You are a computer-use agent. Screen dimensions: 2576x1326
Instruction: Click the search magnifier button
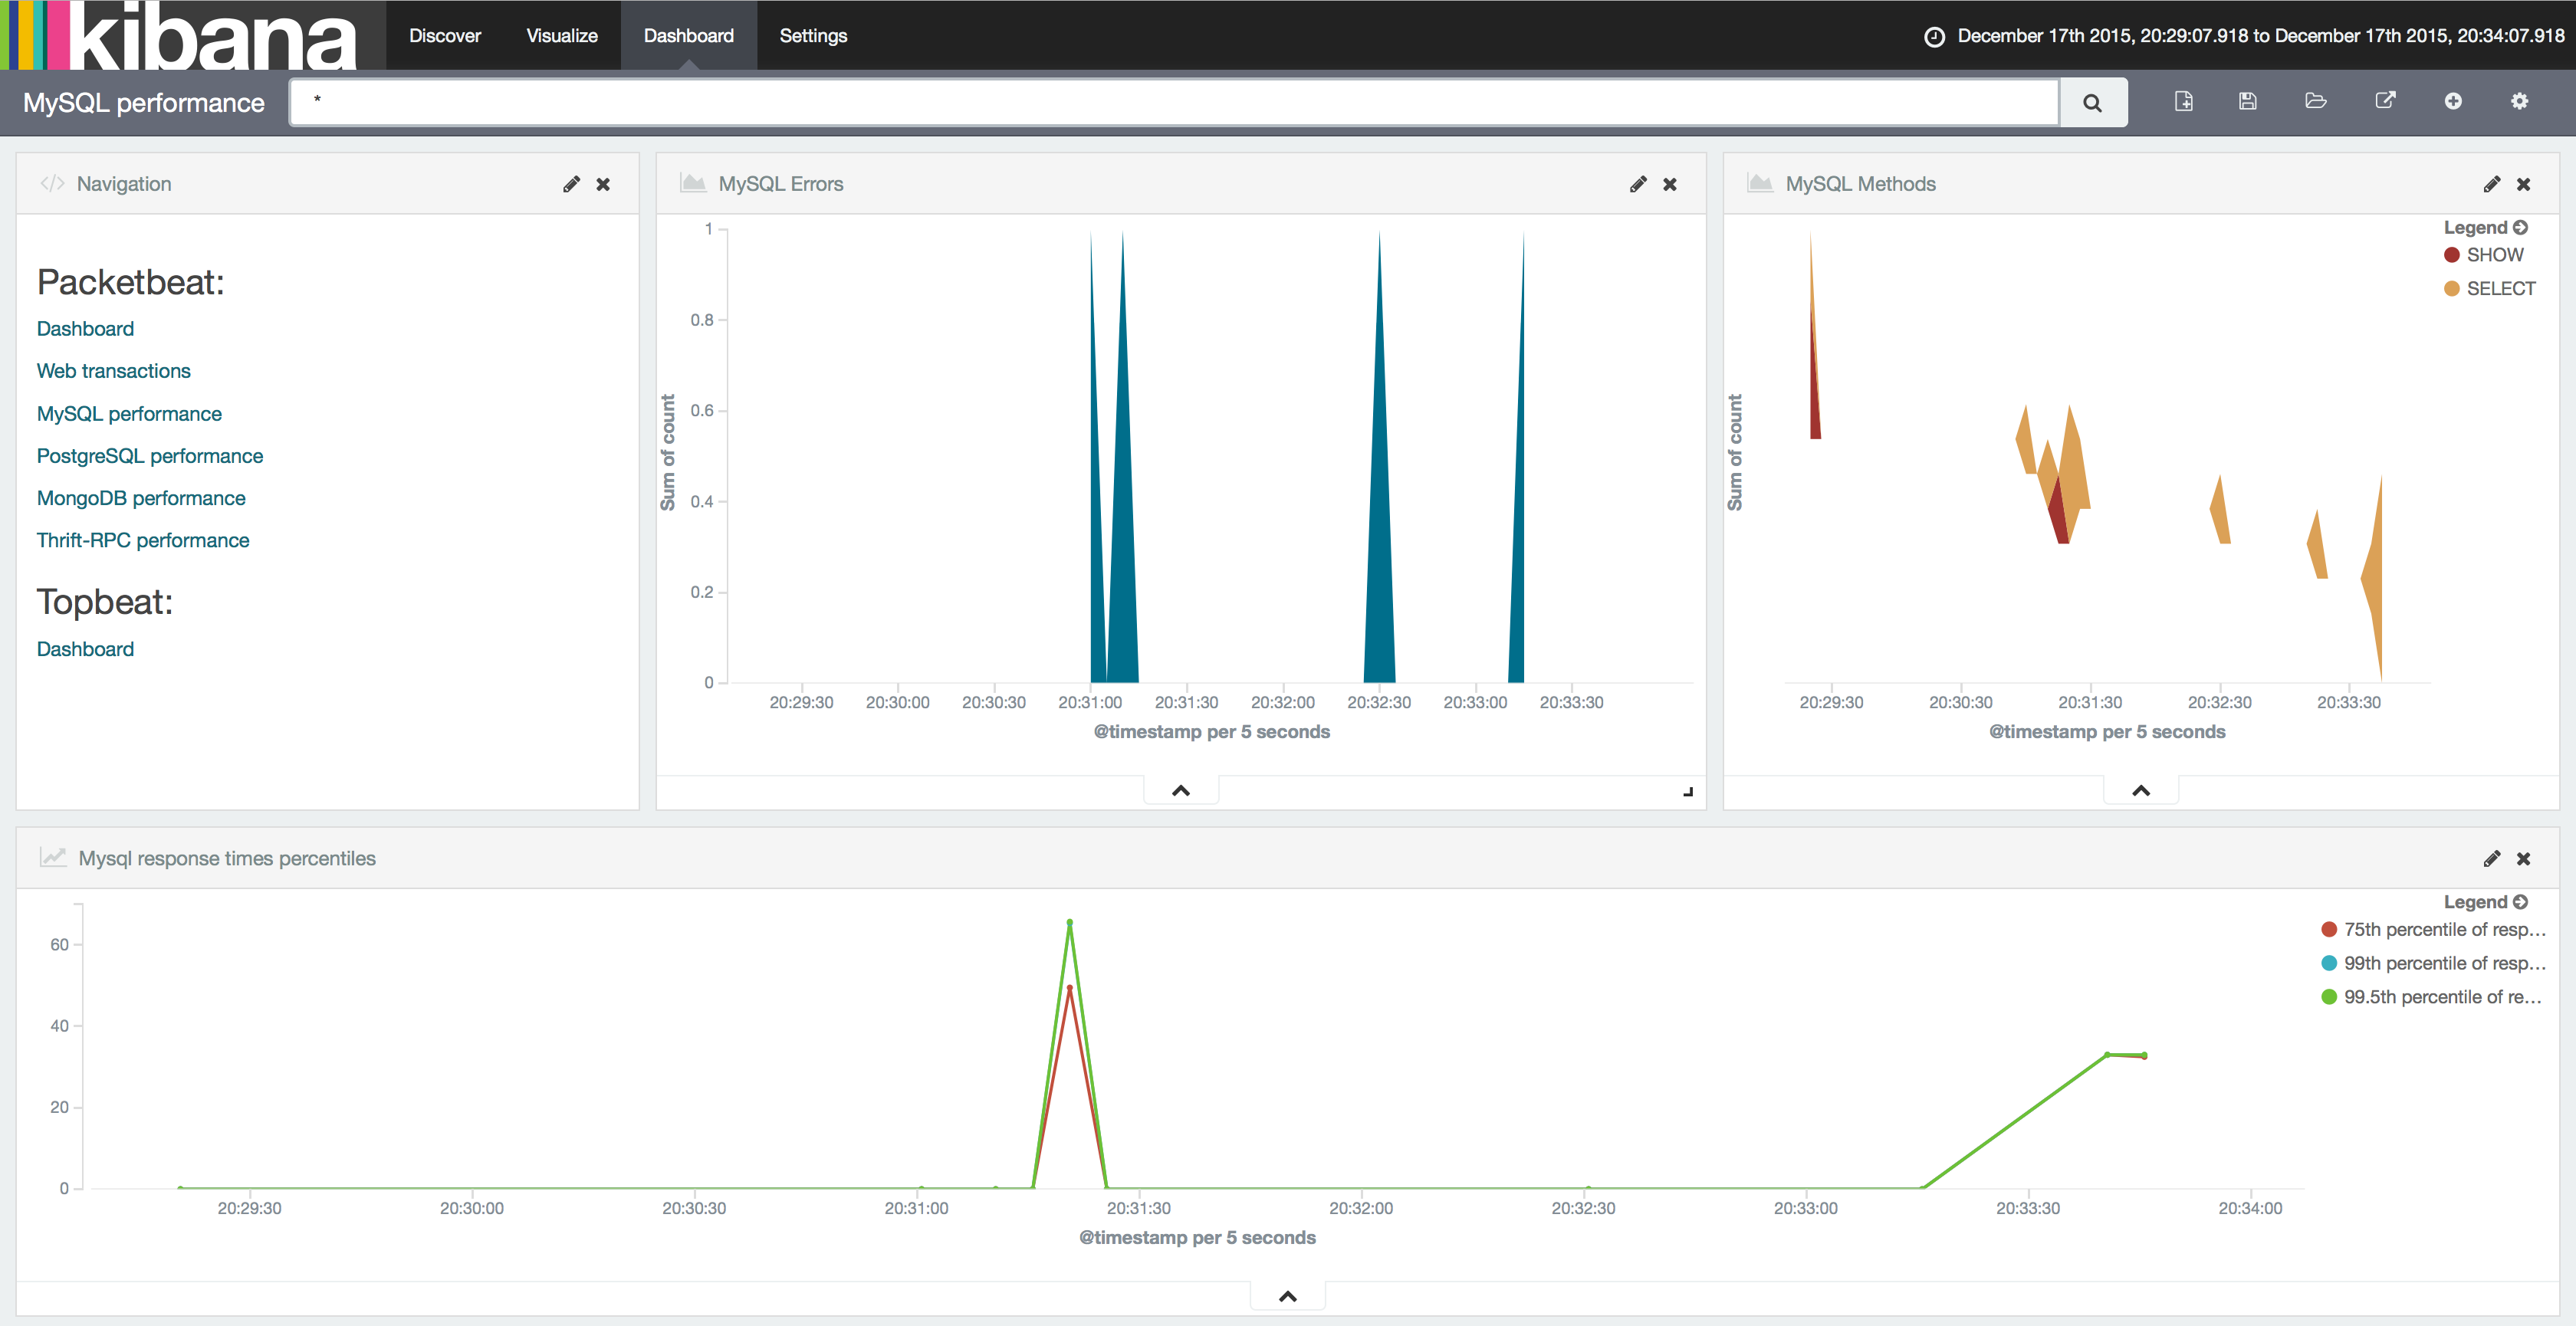coord(2091,103)
